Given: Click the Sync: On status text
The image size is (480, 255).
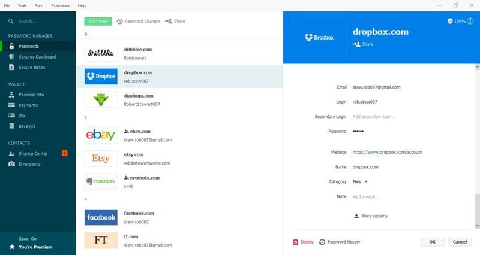Looking at the screenshot, I should pos(28,238).
